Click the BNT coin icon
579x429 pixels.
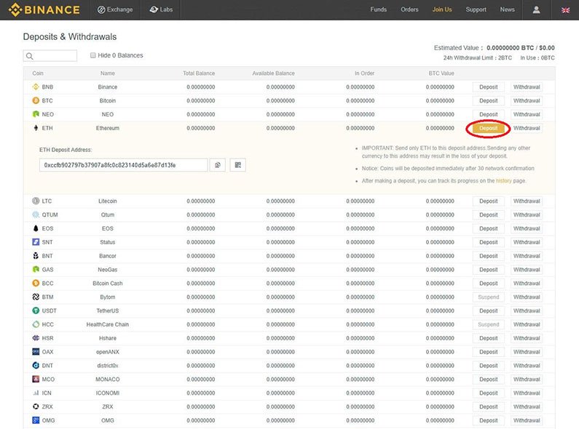[36, 256]
